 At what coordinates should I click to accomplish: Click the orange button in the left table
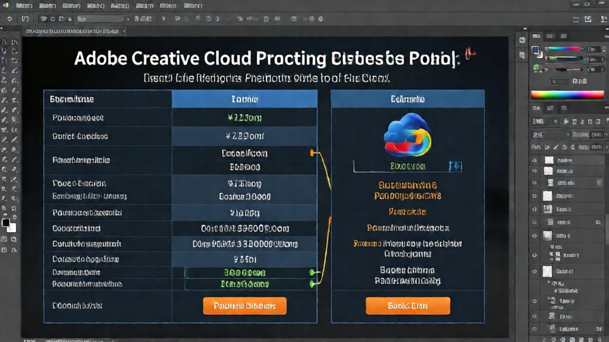244,306
